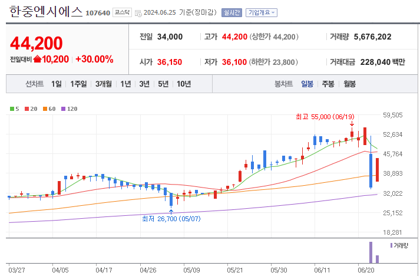The image size is (420, 276).
Task: Click the 32,022 price axis label
Action: [393, 193]
